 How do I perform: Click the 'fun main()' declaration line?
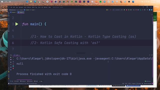pyautogui.click(x=34, y=24)
